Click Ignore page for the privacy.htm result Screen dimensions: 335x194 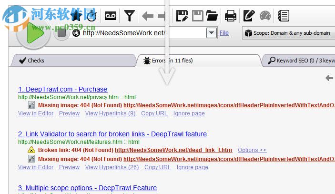[189, 113]
